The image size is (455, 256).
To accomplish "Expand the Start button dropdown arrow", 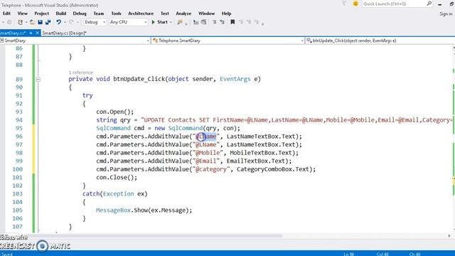I will click(171, 22).
